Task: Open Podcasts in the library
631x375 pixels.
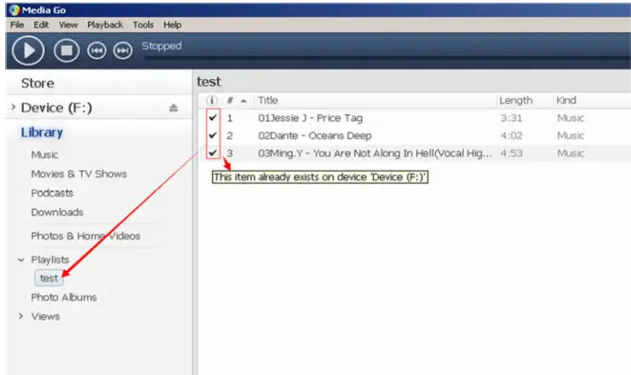Action: (x=52, y=193)
